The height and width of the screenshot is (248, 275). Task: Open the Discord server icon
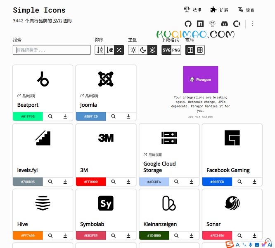tap(224, 24)
